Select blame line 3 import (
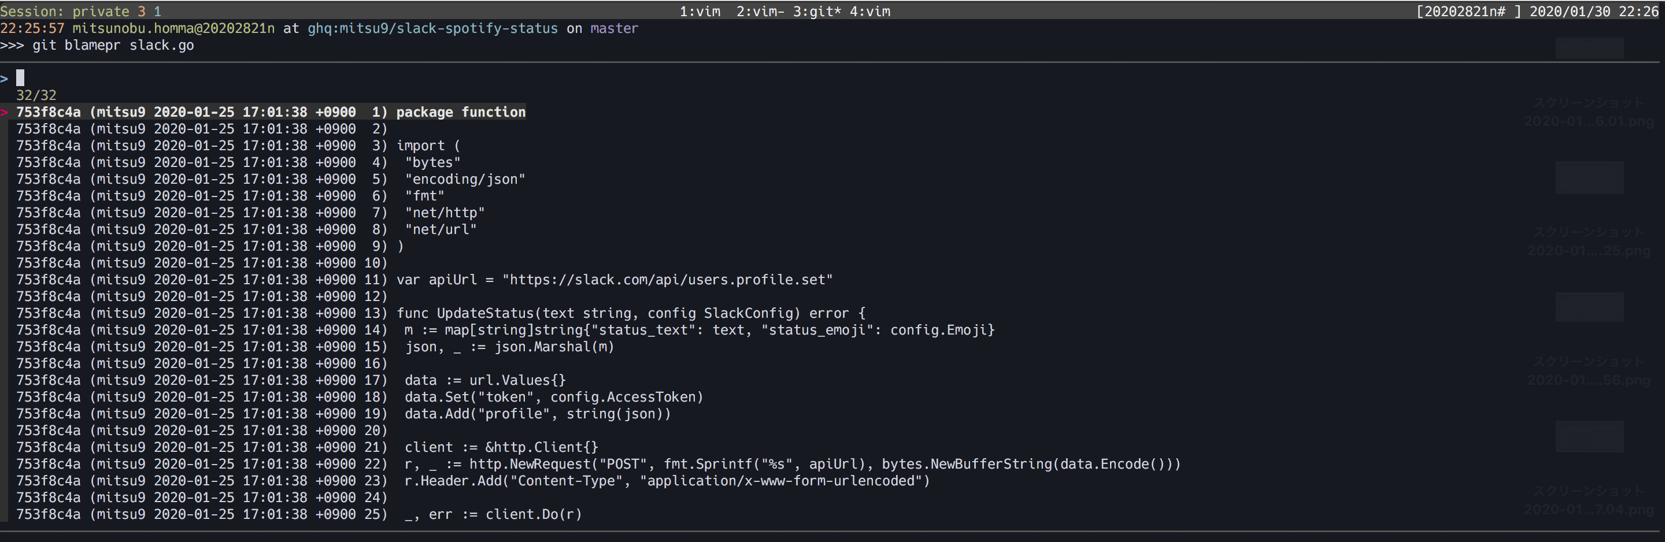Screen dimensions: 1665x542 point(238,146)
